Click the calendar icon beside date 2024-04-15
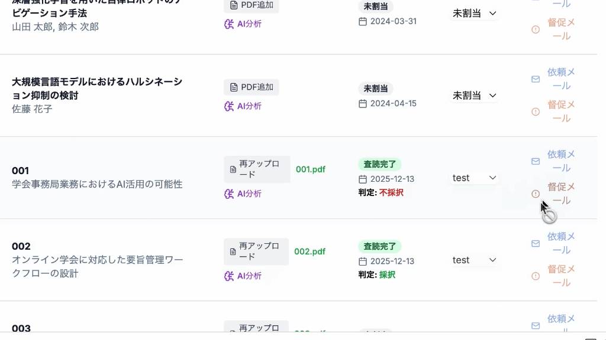 [x=363, y=103]
